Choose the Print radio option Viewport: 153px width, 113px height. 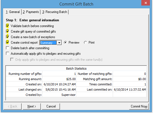tap(85, 43)
